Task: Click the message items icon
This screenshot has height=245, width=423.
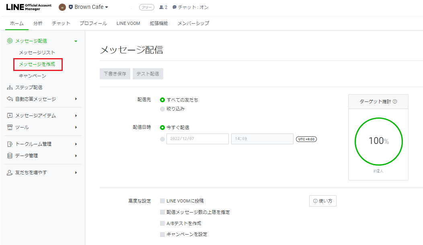Action: tap(10, 115)
